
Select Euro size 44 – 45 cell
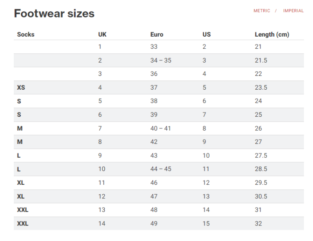[x=161, y=169]
